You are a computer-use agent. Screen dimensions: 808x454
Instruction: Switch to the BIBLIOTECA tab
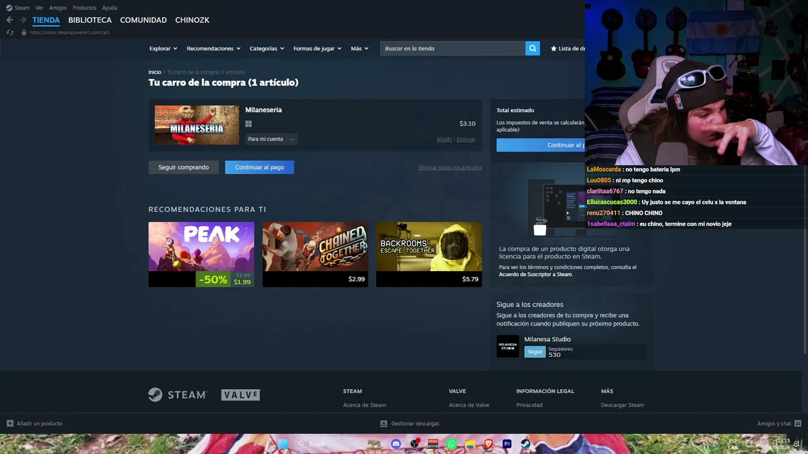90,20
